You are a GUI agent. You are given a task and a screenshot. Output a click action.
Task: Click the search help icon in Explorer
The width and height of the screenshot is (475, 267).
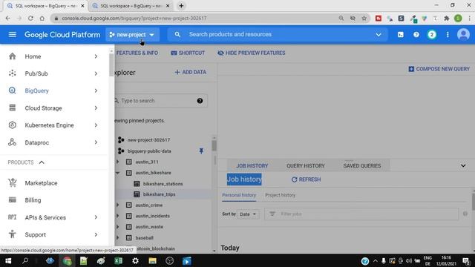click(x=200, y=101)
